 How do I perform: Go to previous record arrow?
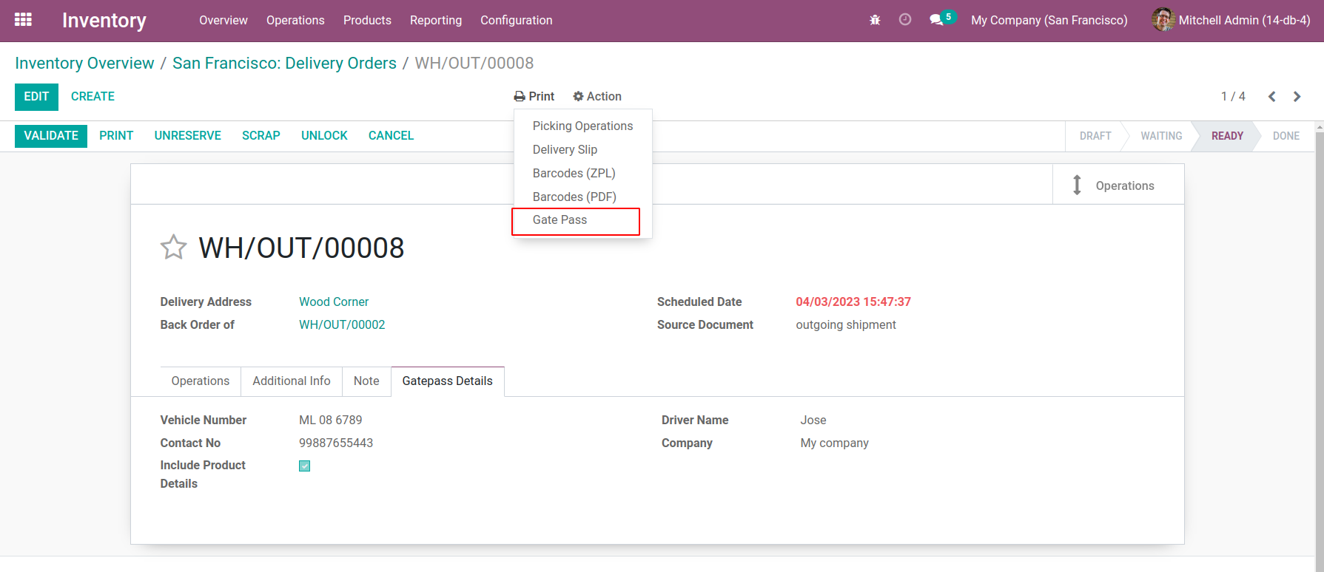click(x=1272, y=97)
